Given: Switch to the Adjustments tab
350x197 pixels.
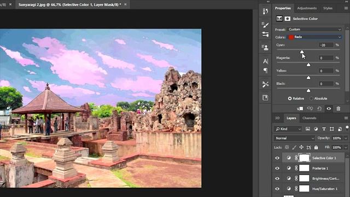Looking at the screenshot, I should [307, 8].
